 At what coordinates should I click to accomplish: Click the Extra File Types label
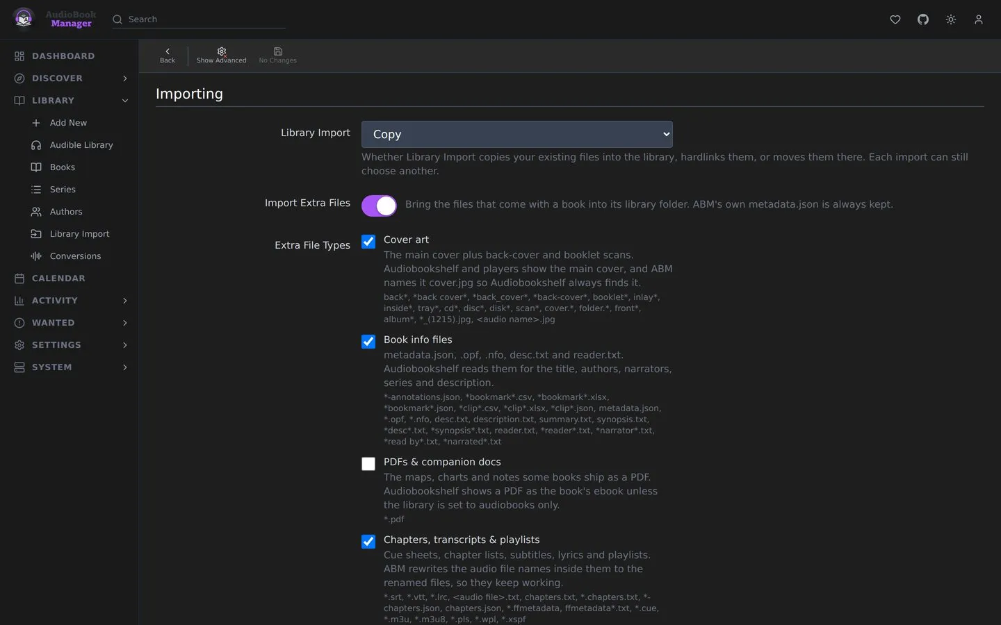tap(312, 245)
